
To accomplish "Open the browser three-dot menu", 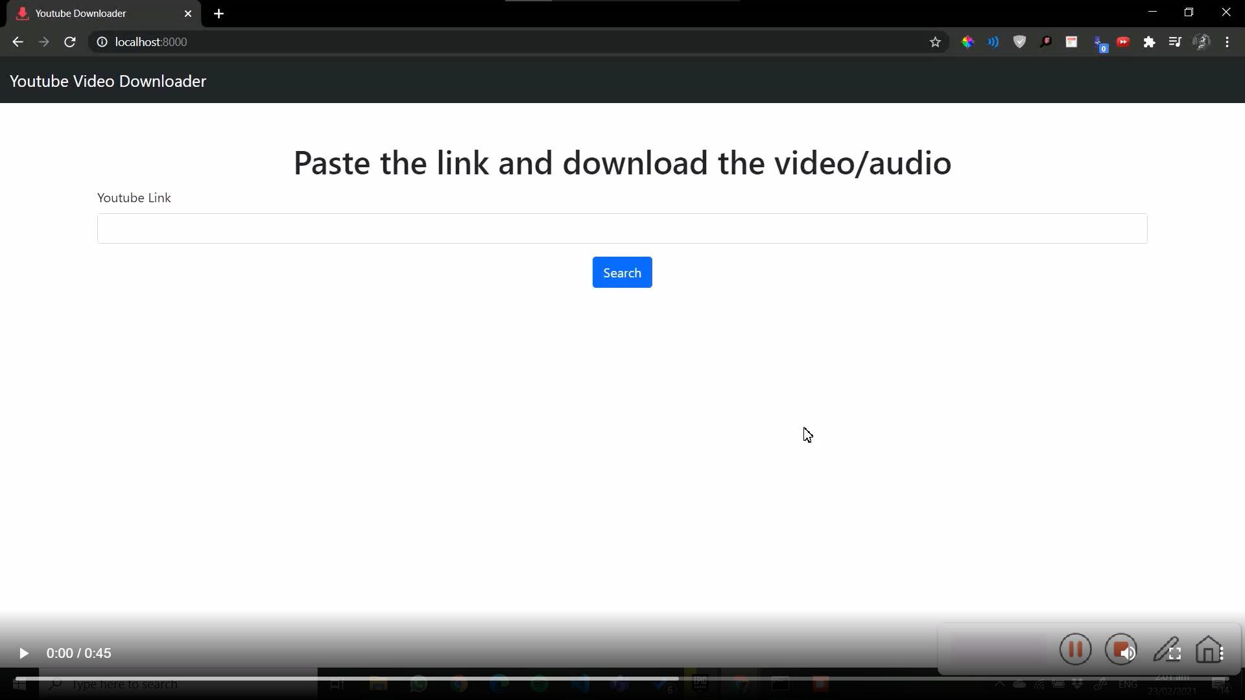I will pyautogui.click(x=1227, y=41).
